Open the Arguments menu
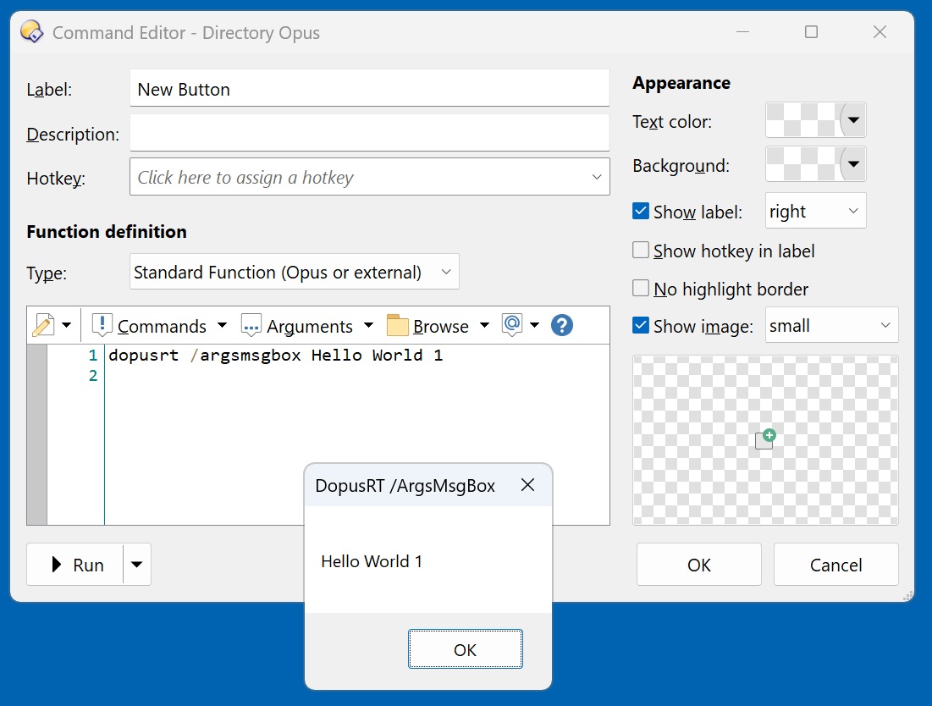 click(310, 326)
